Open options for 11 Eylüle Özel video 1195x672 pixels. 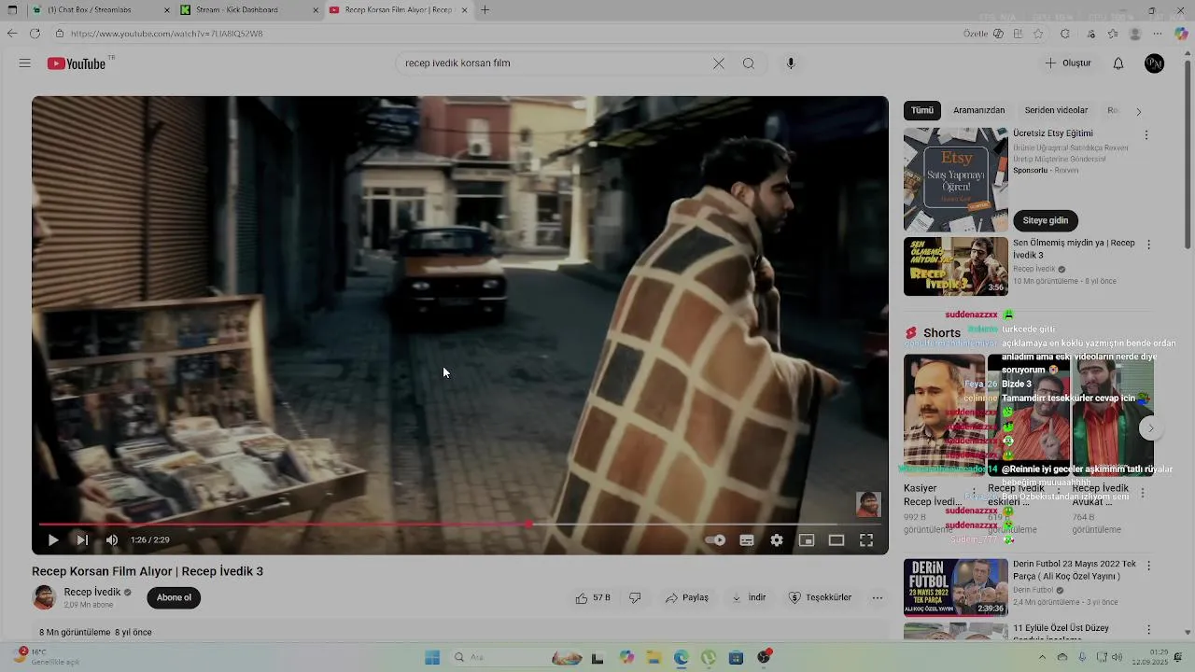[1148, 629]
